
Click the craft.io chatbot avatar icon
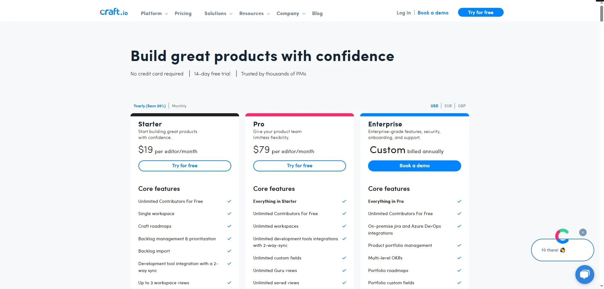tap(562, 236)
